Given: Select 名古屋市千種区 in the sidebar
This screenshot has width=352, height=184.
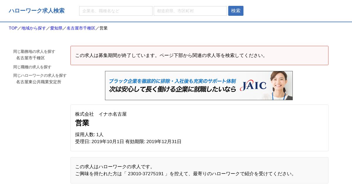Looking at the screenshot, I should point(31,58).
